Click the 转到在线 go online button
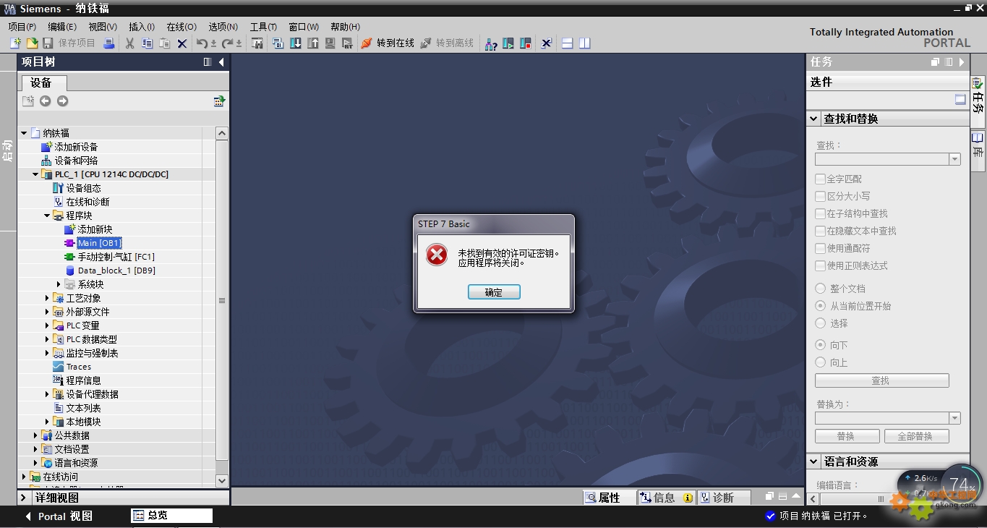Screen dimensions: 987x528 [x=388, y=43]
